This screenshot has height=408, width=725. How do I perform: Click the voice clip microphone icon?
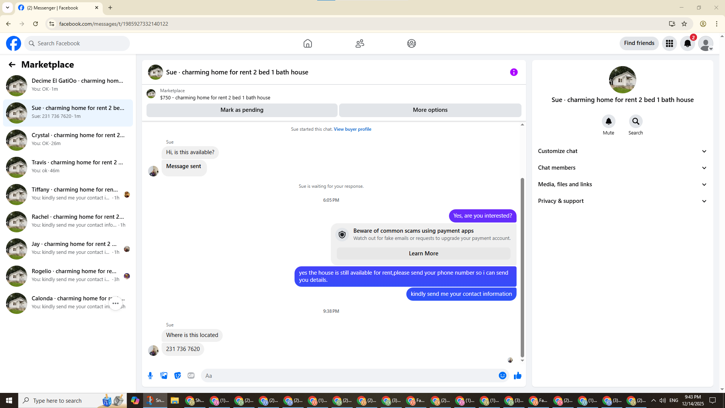[x=150, y=376]
